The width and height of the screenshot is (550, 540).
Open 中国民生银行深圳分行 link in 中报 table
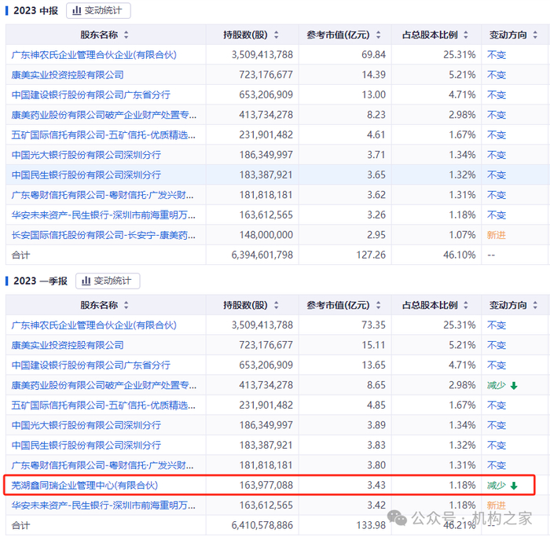pyautogui.click(x=86, y=174)
